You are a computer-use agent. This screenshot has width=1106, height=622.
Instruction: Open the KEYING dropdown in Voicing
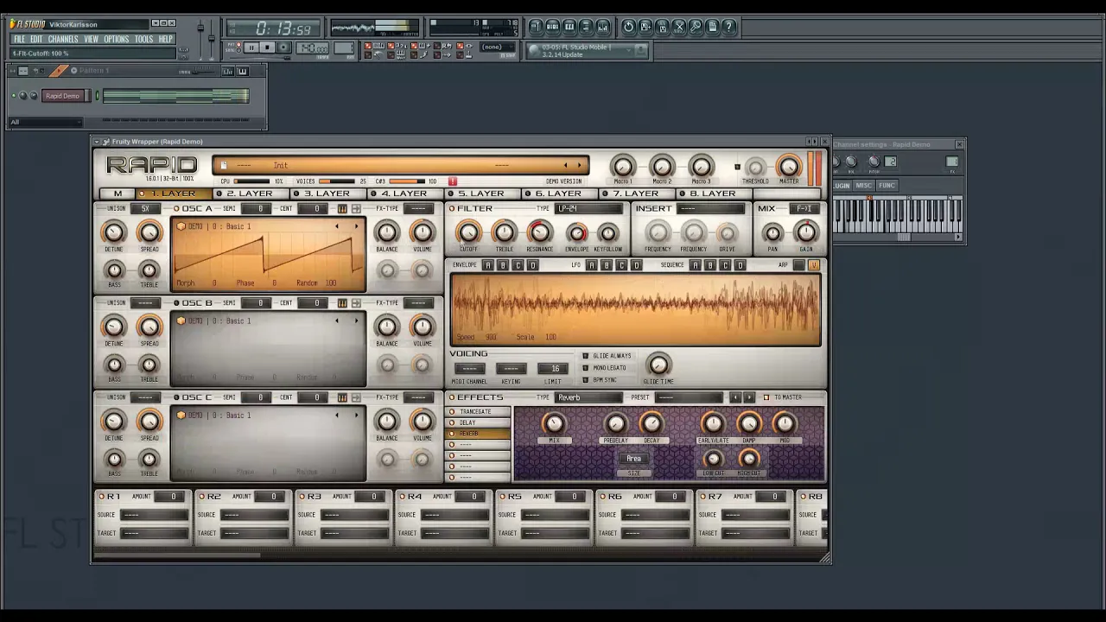pos(511,369)
